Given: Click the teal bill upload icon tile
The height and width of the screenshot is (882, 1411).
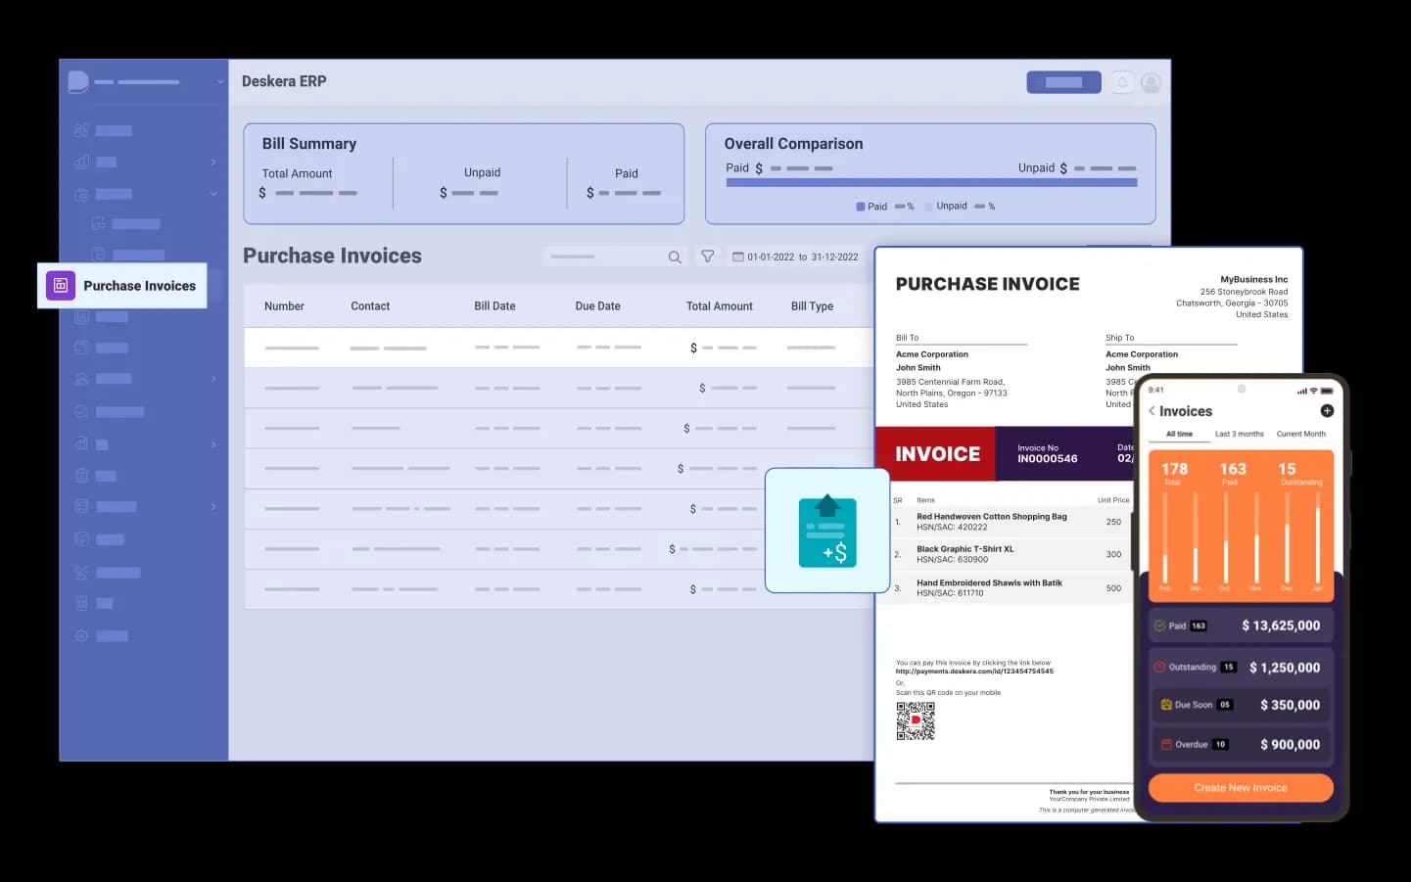Looking at the screenshot, I should [x=827, y=532].
